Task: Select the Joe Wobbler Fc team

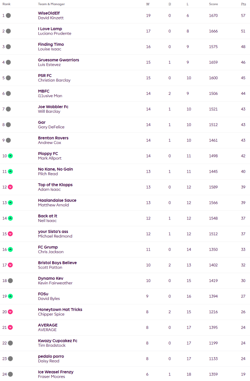Action: (53, 107)
